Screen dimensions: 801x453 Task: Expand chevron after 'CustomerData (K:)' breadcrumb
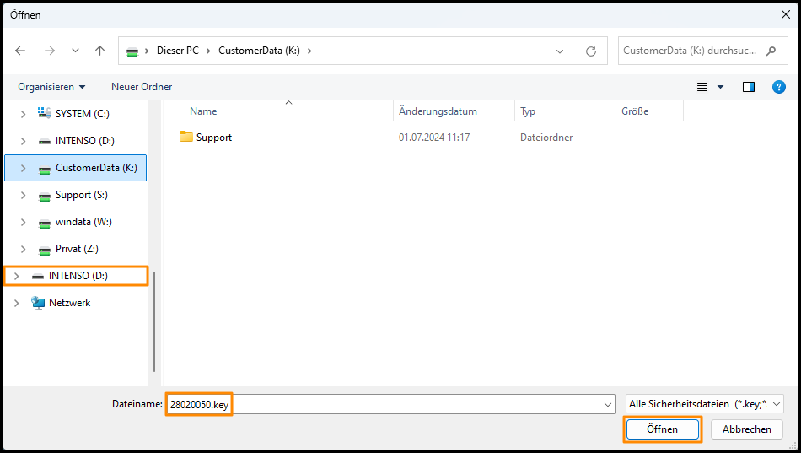[309, 51]
